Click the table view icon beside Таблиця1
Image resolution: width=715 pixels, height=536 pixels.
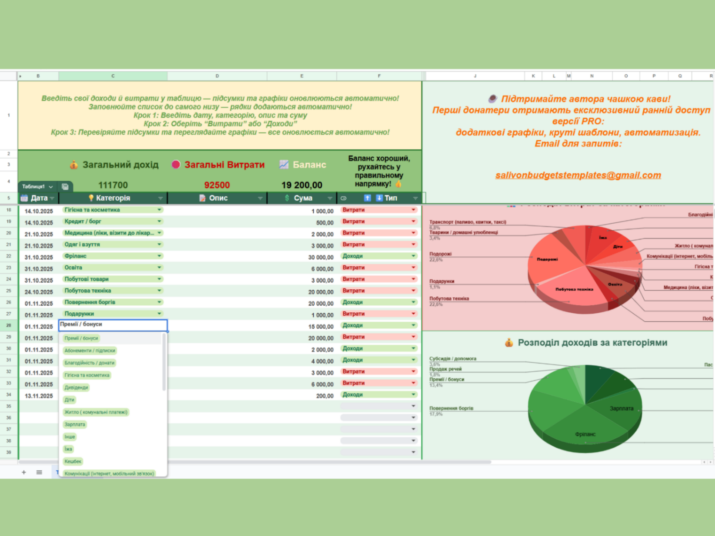point(65,187)
